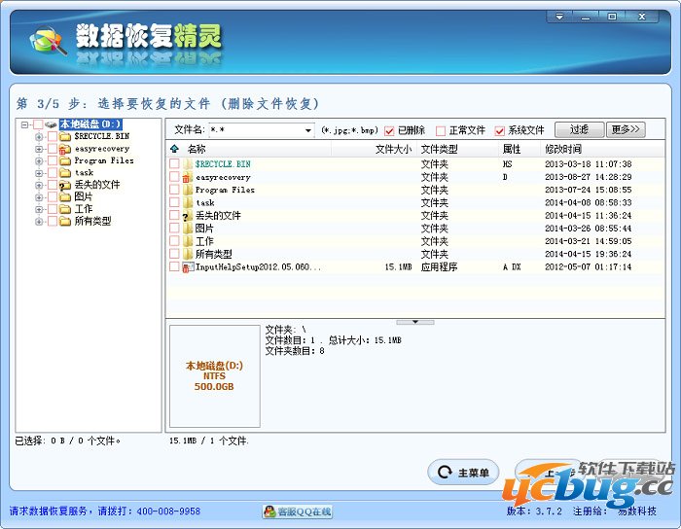
Task: Expand the task tree node
Action: click(39, 173)
